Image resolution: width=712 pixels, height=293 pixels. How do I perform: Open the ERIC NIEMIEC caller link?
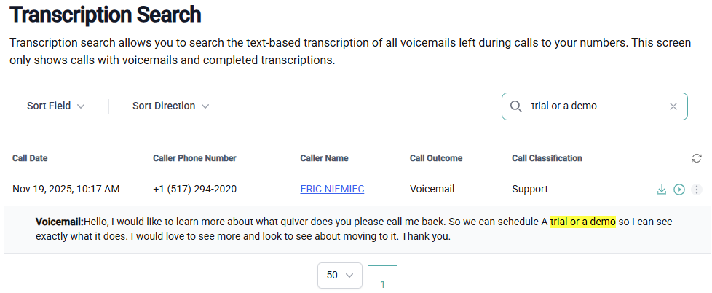click(x=332, y=189)
